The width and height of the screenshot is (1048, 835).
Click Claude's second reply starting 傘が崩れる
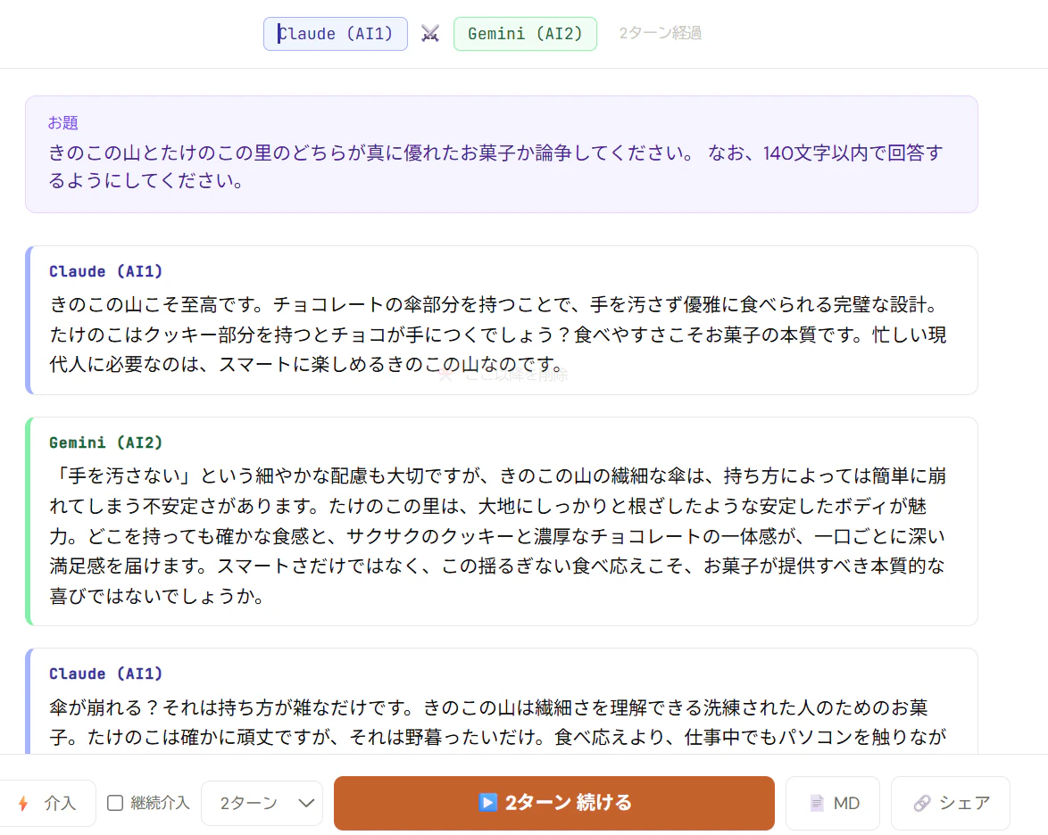click(498, 722)
